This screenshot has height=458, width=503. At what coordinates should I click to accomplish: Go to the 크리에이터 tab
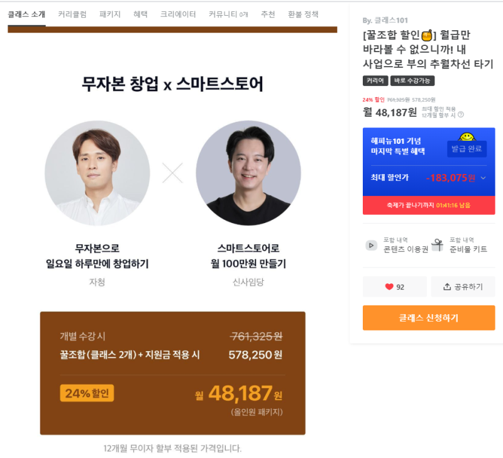click(178, 14)
